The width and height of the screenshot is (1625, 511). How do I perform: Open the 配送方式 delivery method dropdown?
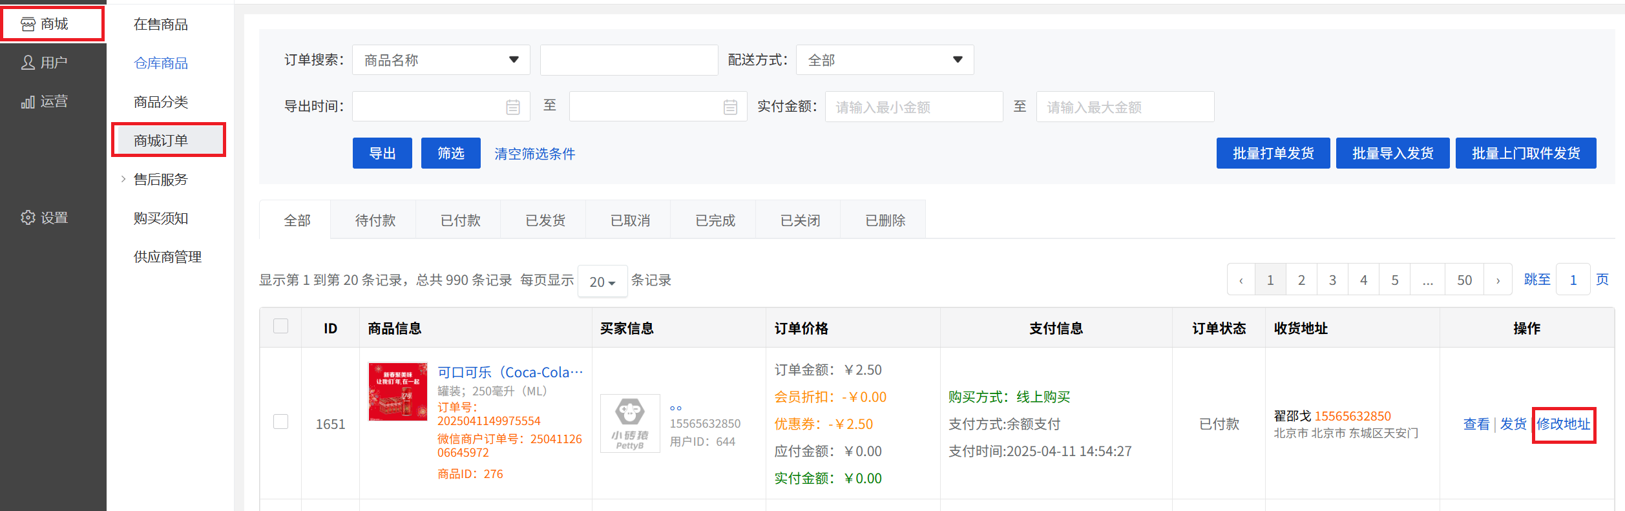pos(884,60)
